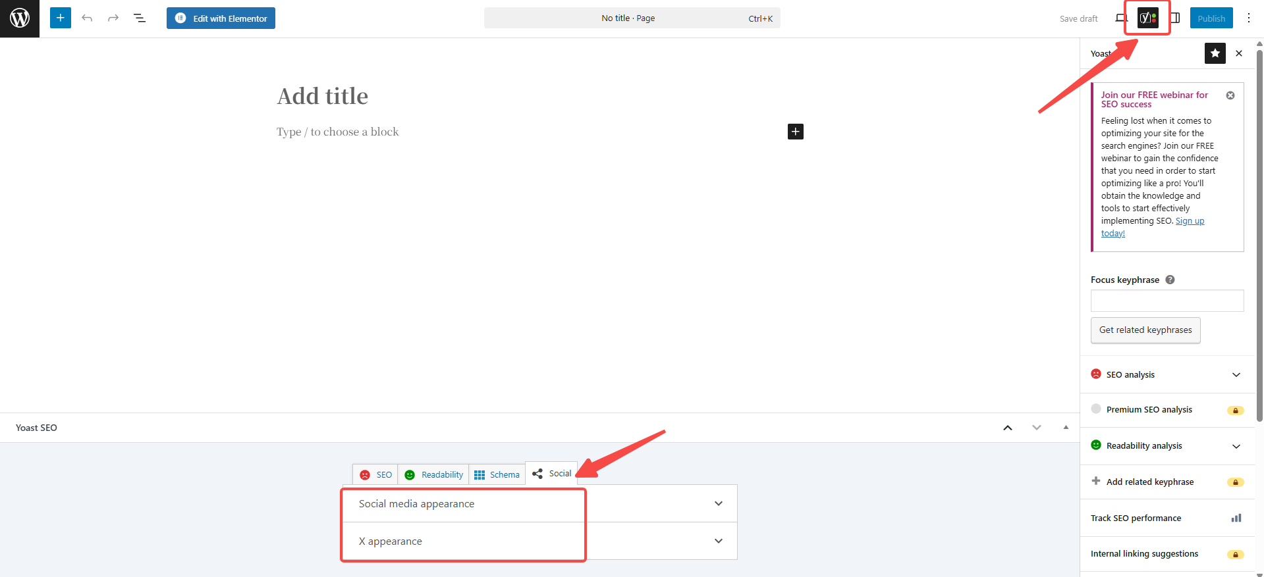Toggle the Yoast SEO sidebar icon
The width and height of the screenshot is (1264, 577).
point(1148,18)
